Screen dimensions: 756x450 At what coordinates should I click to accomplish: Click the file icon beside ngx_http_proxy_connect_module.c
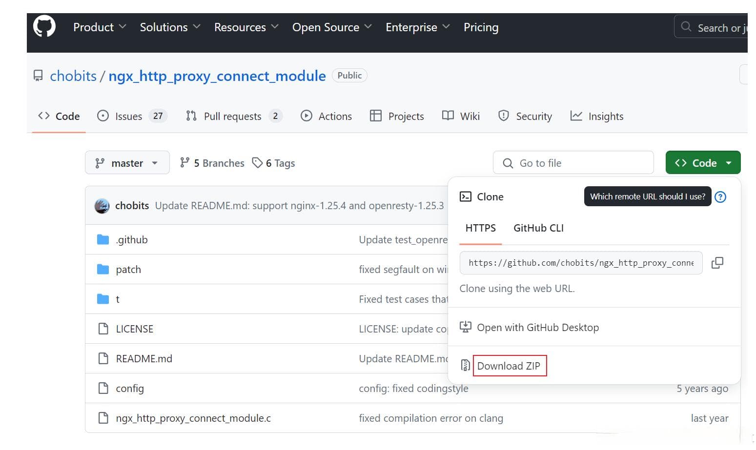coord(103,418)
